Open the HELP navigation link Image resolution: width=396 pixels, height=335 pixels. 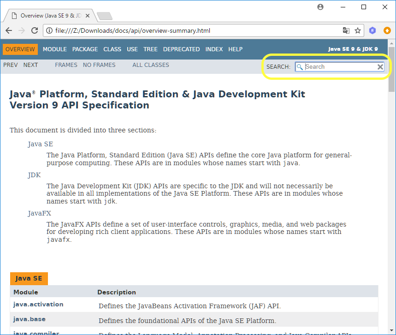pyautogui.click(x=236, y=49)
